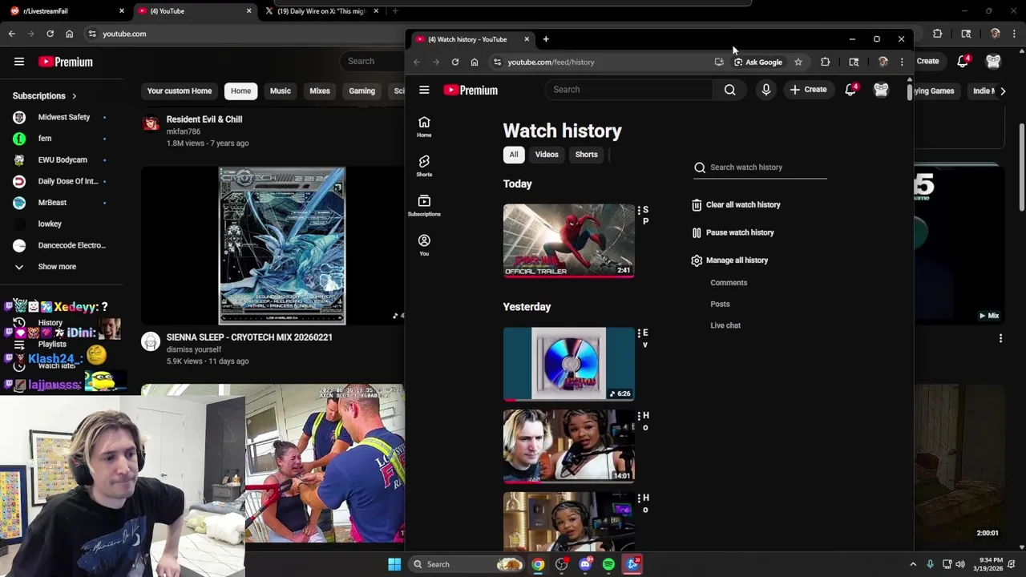Viewport: 1026px width, 577px height.
Task: Play Spider-Man Official Trailer thumbnail
Action: pos(569,240)
